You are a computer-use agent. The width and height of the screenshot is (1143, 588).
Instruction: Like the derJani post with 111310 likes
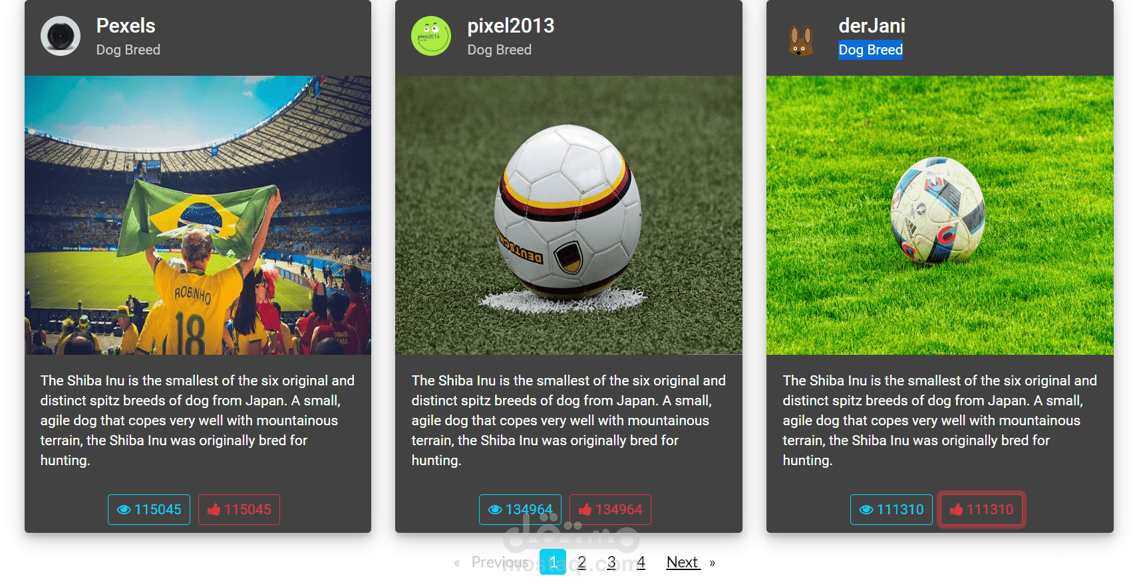click(x=981, y=510)
